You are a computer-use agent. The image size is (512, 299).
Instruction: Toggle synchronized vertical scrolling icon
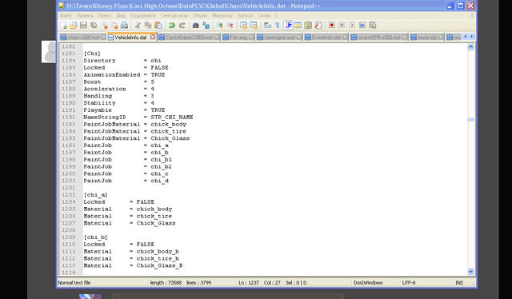243,25
